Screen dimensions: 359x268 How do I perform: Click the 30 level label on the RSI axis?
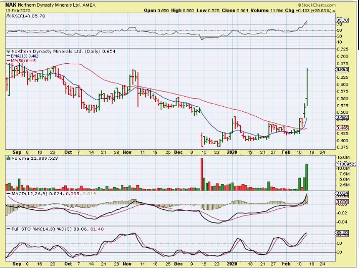coord(339,36)
